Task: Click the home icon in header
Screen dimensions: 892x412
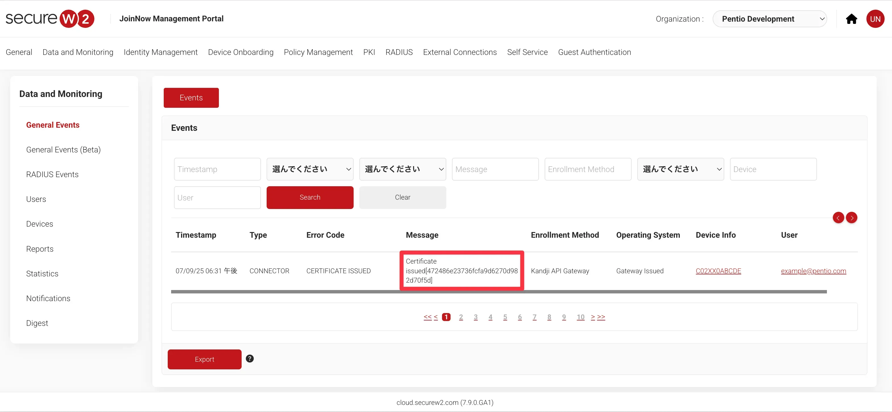Action: click(851, 19)
